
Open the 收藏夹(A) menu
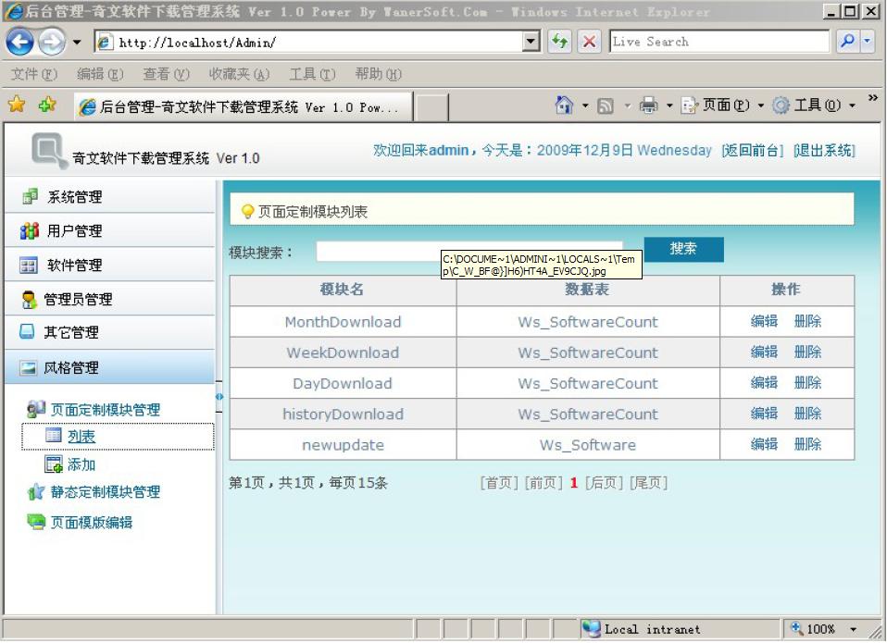tap(239, 74)
